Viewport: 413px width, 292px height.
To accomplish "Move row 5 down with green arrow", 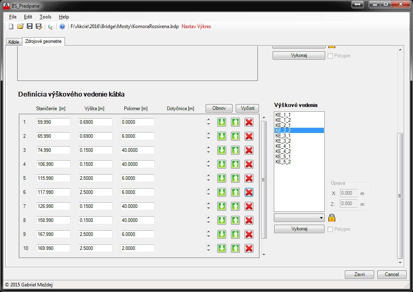I will click(x=222, y=178).
